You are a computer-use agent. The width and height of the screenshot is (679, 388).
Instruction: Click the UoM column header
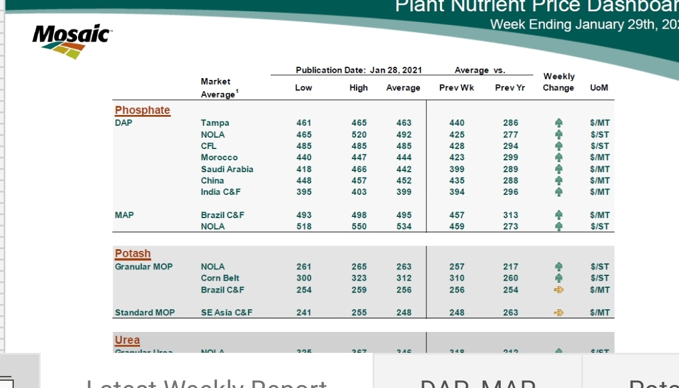[599, 88]
